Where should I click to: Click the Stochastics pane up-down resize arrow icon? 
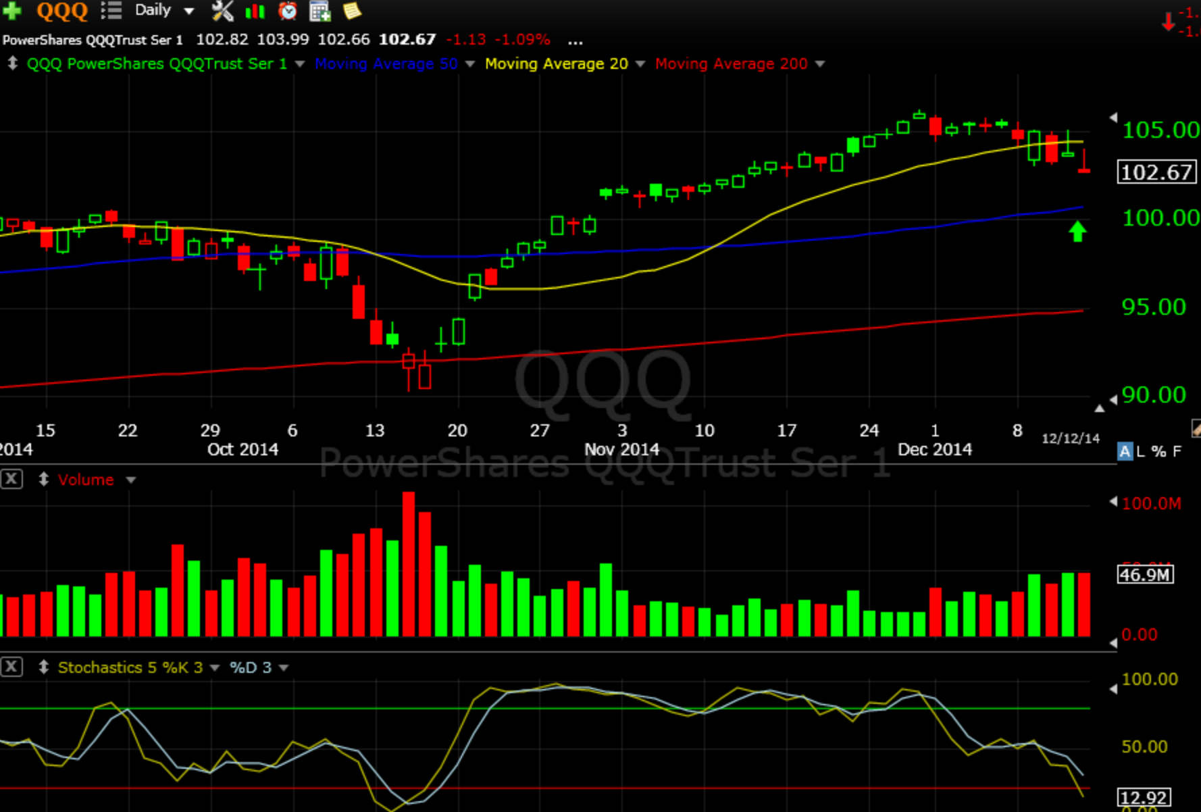point(43,667)
